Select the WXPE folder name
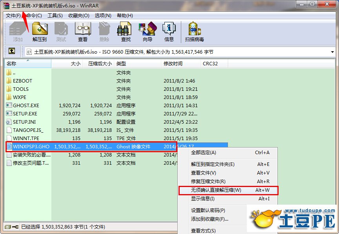The width and height of the screenshot is (339, 234). pyautogui.click(x=20, y=97)
